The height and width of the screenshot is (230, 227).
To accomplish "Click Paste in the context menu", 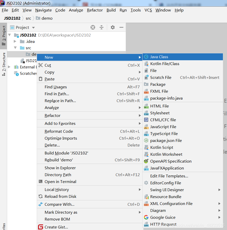I will click(x=89, y=79).
